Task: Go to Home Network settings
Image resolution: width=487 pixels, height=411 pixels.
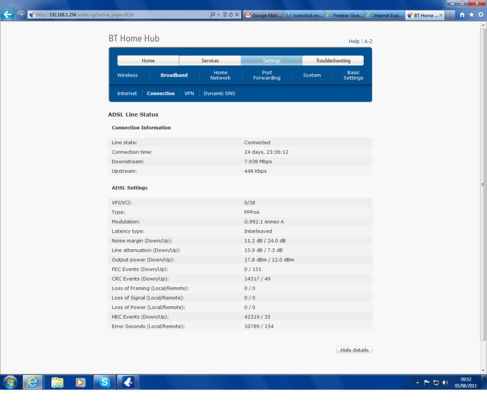Action: coord(221,75)
